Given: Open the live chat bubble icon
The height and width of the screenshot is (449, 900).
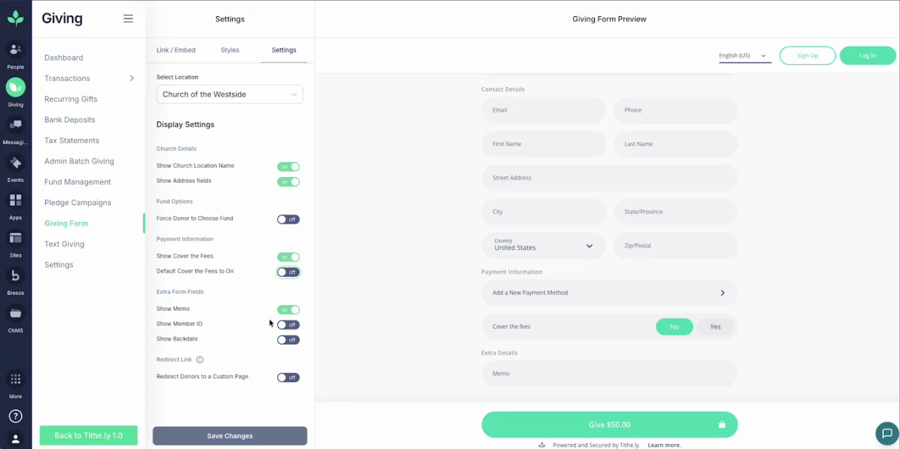Looking at the screenshot, I should pos(887,433).
